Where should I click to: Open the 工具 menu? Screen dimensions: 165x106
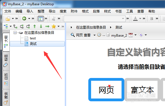click(x=130, y=11)
